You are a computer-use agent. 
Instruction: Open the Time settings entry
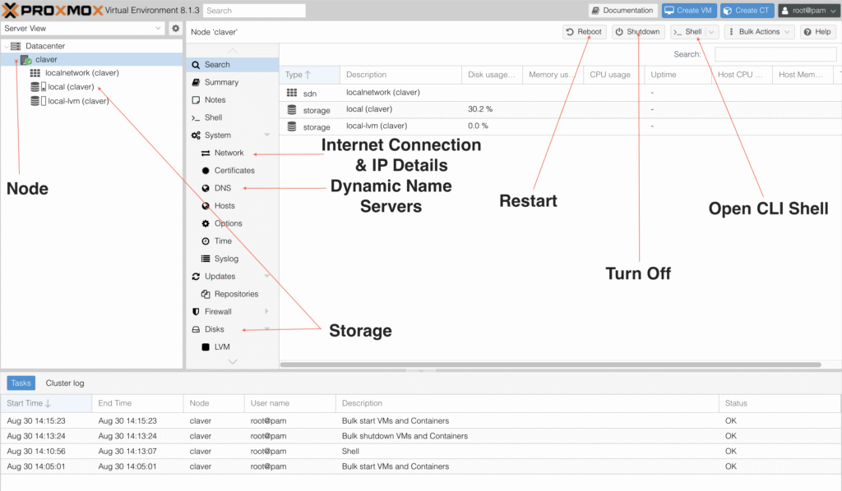(x=223, y=241)
